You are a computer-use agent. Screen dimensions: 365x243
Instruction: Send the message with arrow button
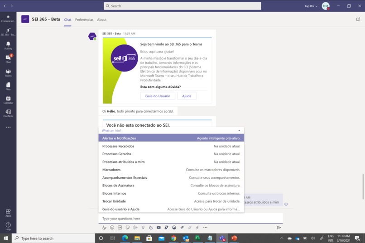click(279, 228)
